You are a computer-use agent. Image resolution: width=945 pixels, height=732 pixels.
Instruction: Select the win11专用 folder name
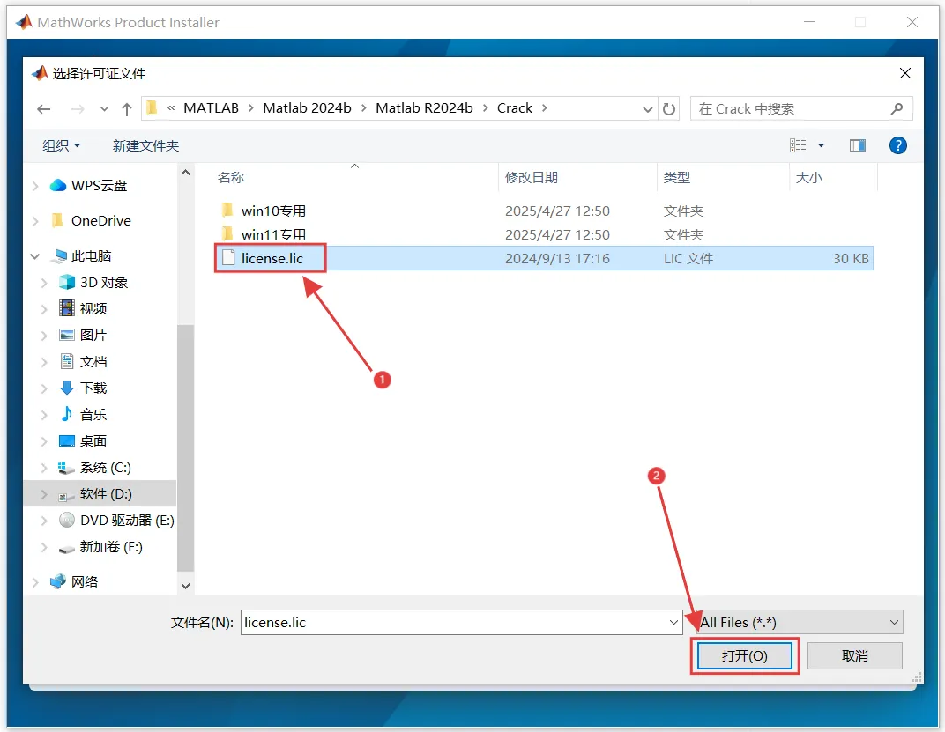[x=273, y=234]
